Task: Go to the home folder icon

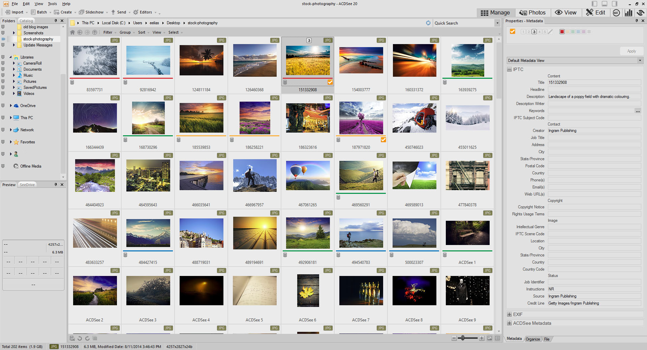Action: [x=72, y=32]
